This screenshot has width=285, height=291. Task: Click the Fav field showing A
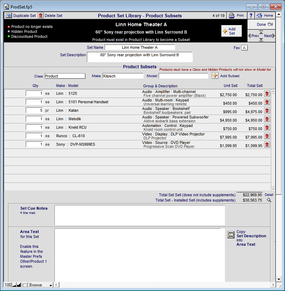(244, 48)
